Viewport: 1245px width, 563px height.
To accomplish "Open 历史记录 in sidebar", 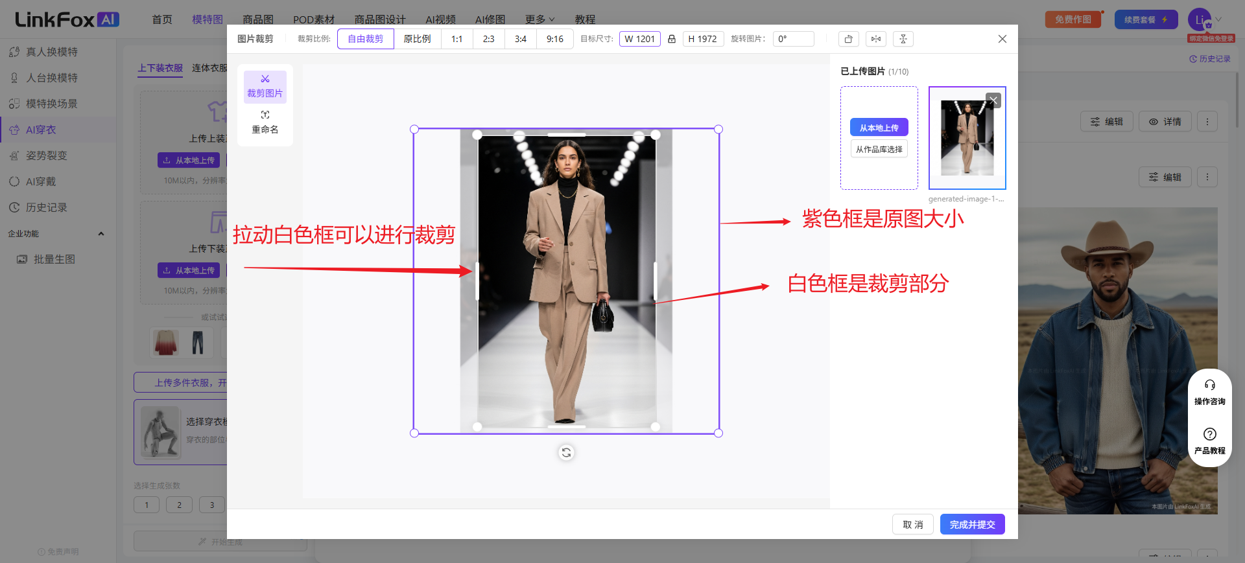I will (47, 207).
